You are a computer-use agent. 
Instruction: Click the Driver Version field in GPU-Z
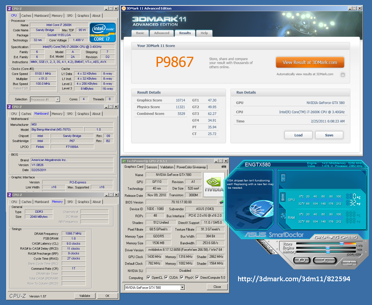[x=185, y=250]
